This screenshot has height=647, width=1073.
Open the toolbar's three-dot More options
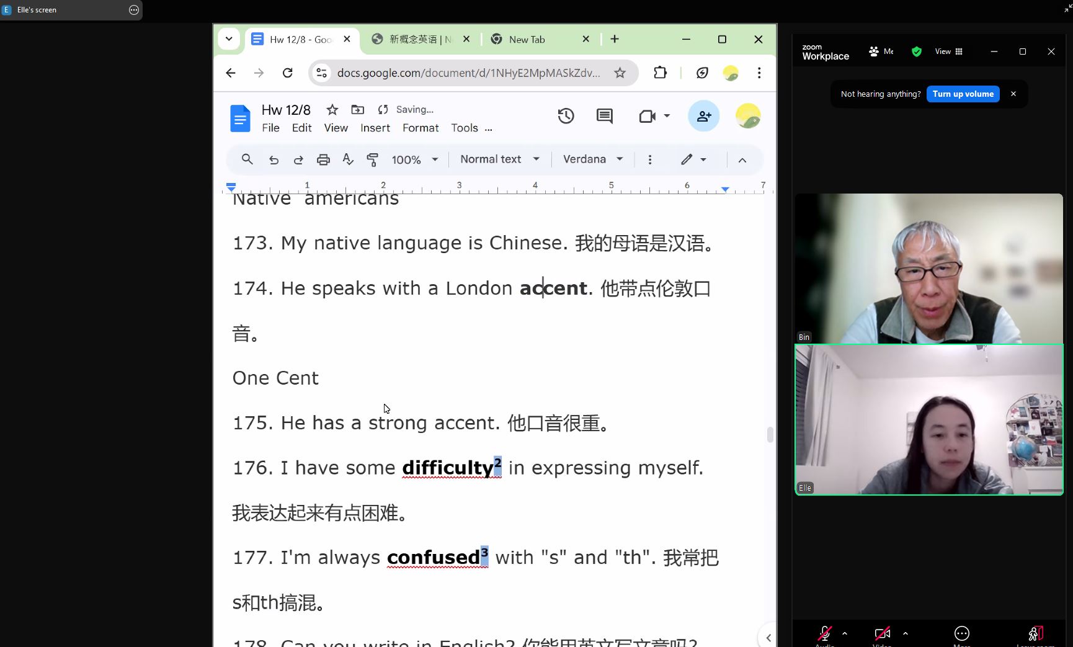coord(649,160)
